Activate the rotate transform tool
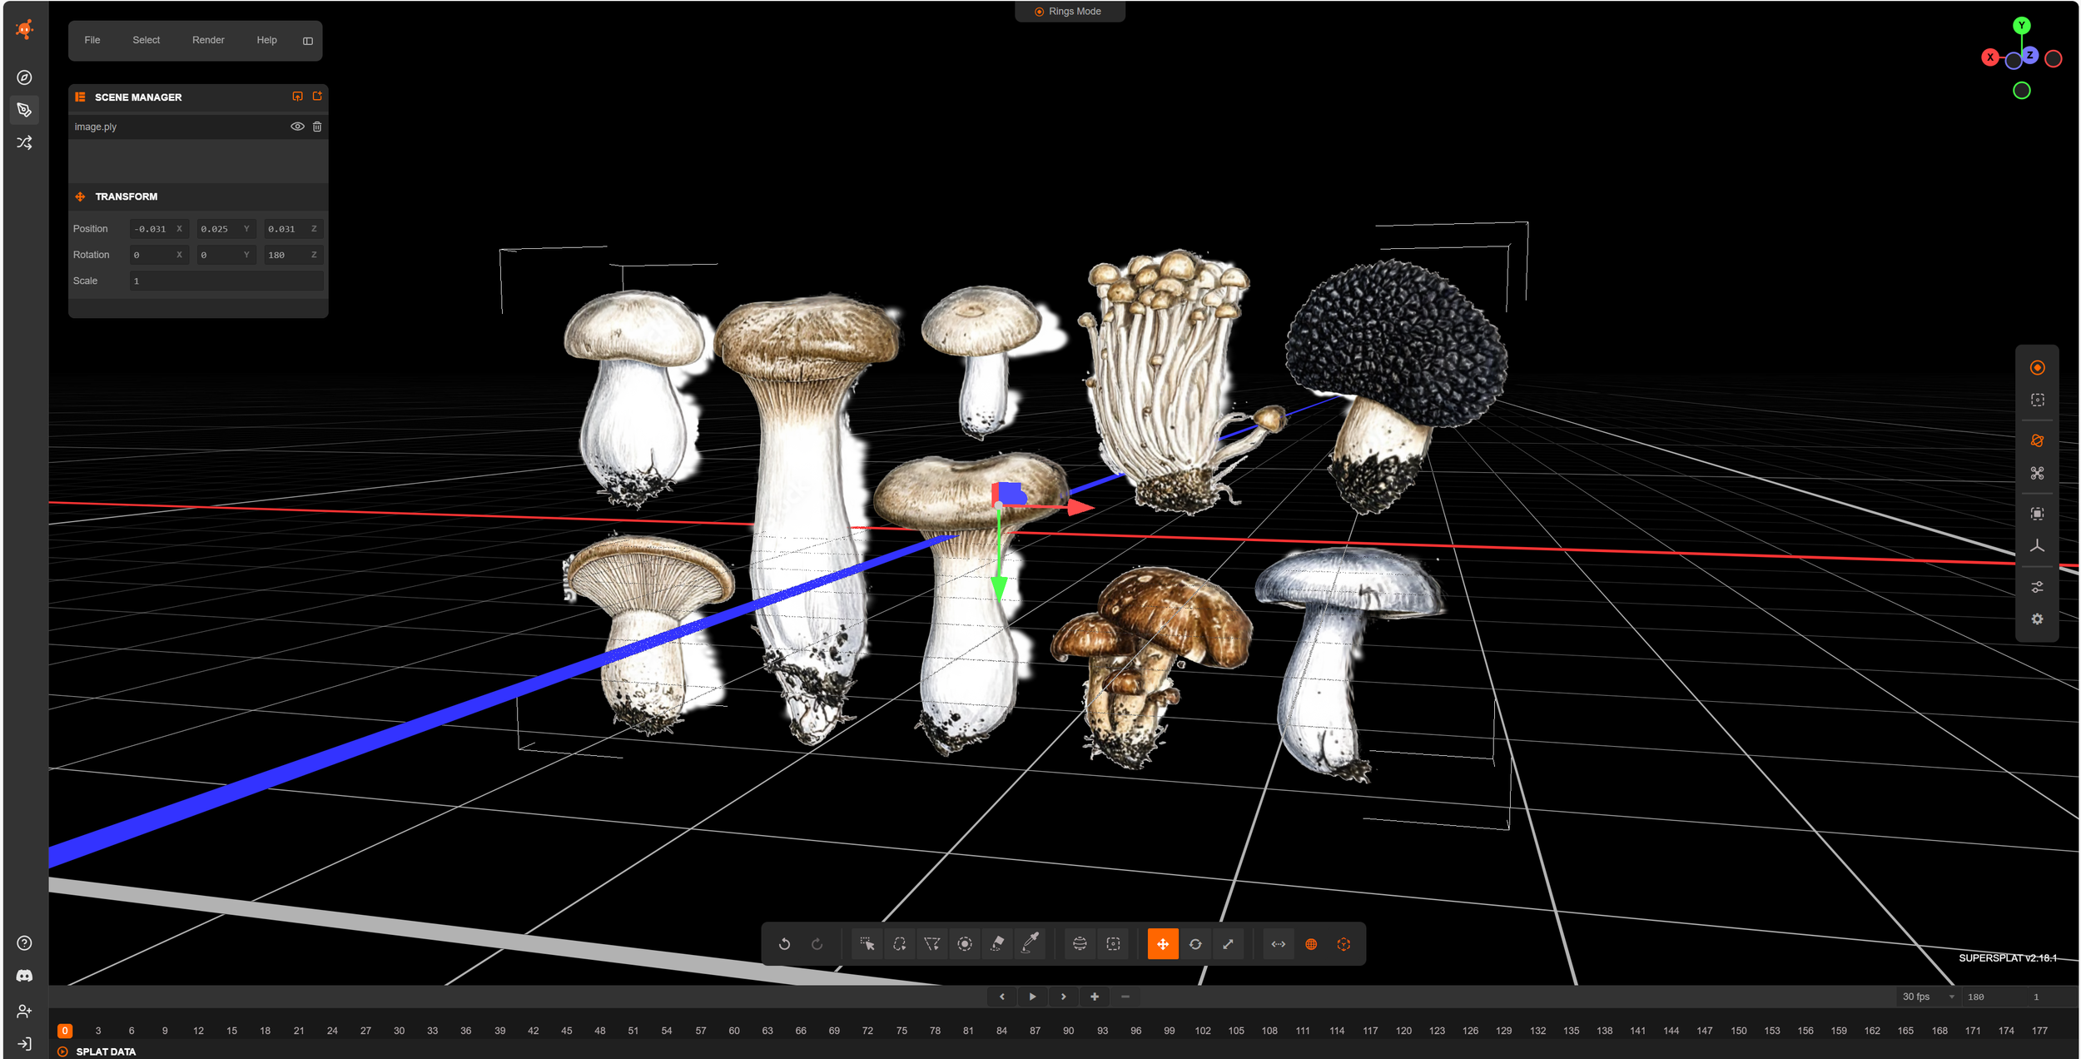2081x1059 pixels. click(x=1195, y=944)
